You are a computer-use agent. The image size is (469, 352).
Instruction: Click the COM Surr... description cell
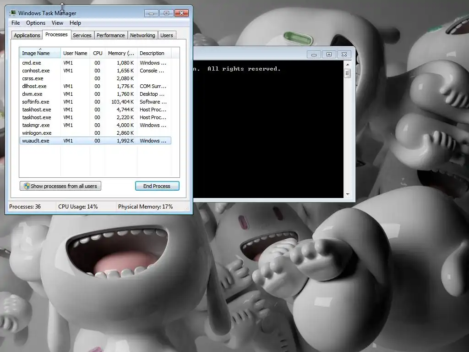(153, 86)
